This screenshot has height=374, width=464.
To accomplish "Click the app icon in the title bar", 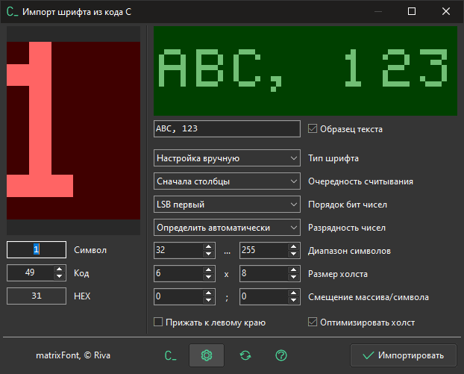I will (x=12, y=11).
